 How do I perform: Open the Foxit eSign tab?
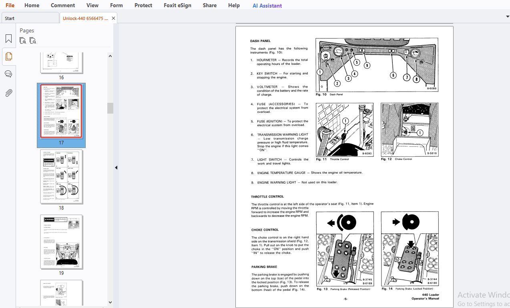pos(178,5)
